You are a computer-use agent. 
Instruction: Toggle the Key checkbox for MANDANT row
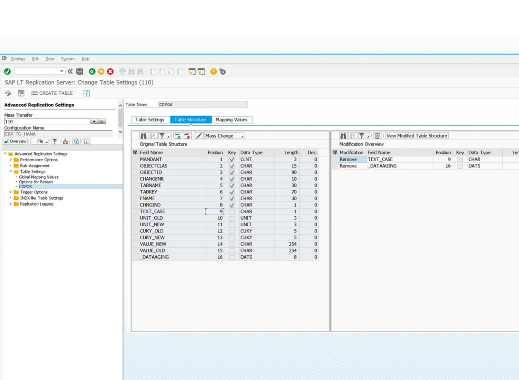pos(232,160)
